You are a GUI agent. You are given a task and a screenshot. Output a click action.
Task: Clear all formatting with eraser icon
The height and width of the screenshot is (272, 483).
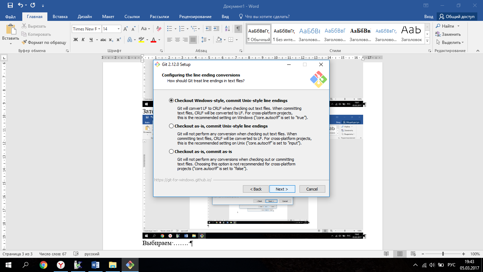159,29
